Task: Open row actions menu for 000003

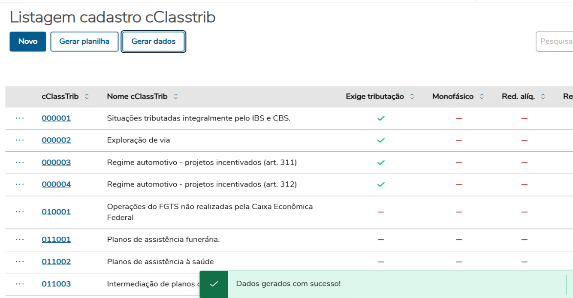Action: (20, 163)
